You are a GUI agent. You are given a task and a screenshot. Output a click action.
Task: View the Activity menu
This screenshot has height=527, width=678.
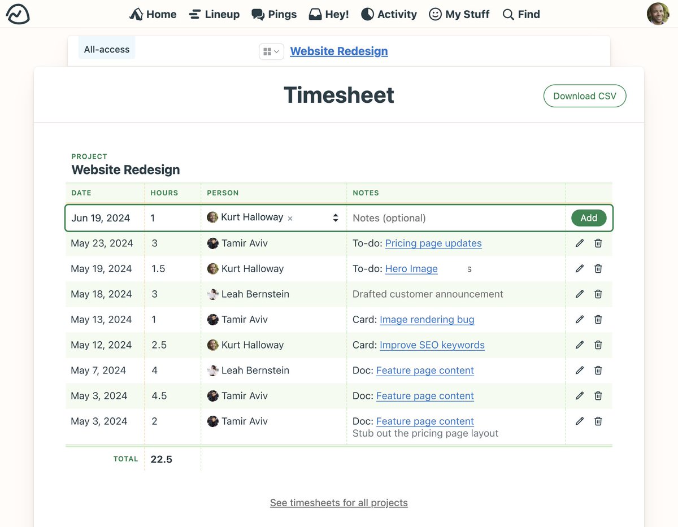pyautogui.click(x=389, y=14)
